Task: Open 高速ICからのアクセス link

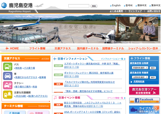Action: click(x=26, y=77)
